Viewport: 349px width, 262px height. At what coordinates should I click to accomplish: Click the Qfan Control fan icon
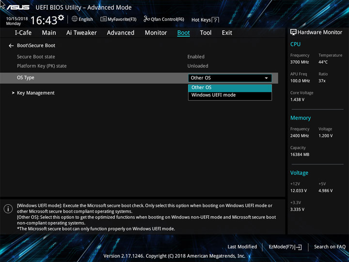click(x=146, y=19)
